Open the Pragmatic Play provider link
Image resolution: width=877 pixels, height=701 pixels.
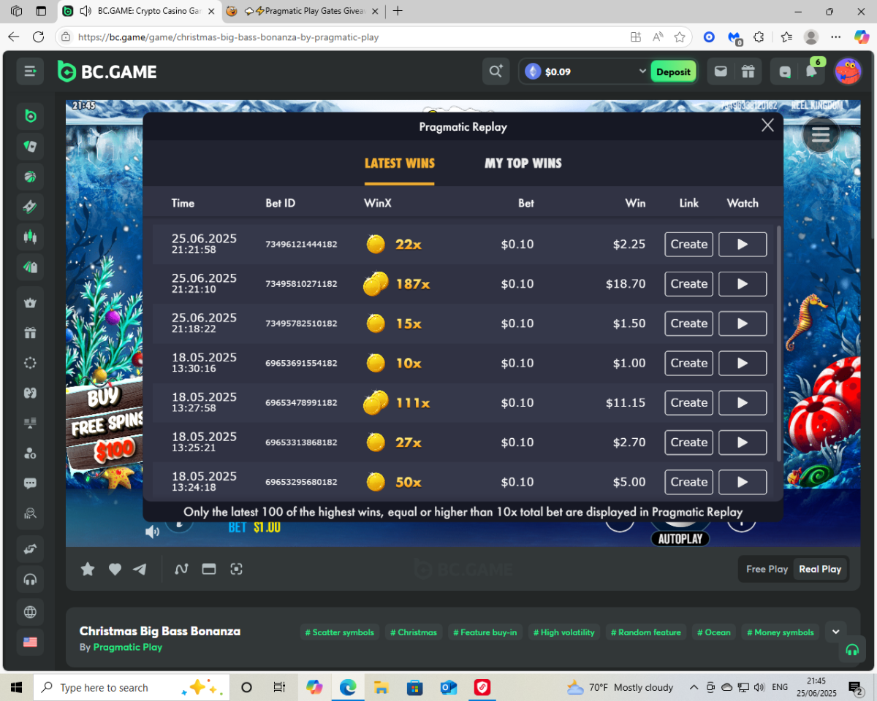tap(128, 647)
